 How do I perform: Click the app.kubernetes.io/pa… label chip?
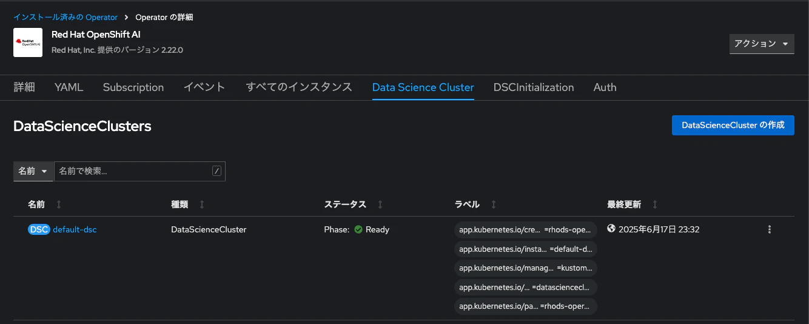pyautogui.click(x=525, y=306)
